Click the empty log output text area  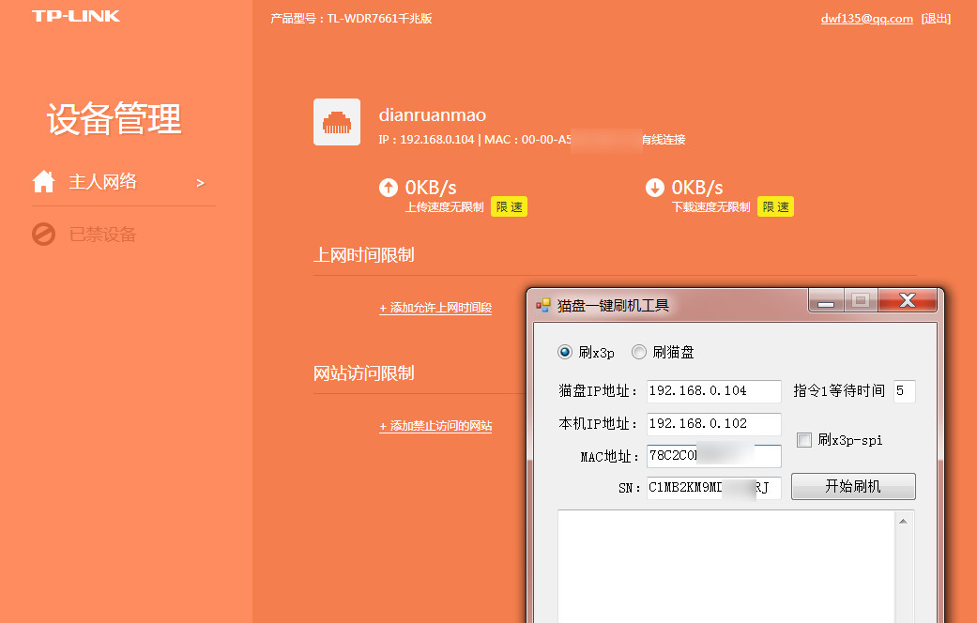(725, 567)
